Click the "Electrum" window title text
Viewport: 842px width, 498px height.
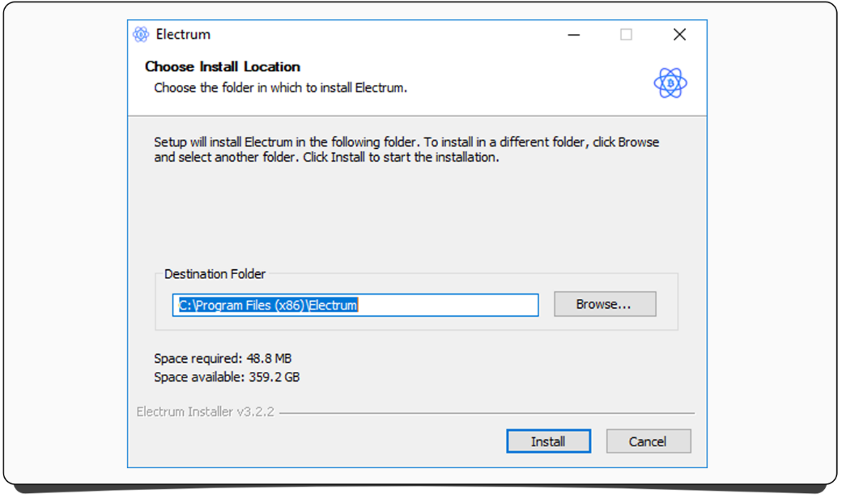pyautogui.click(x=183, y=35)
